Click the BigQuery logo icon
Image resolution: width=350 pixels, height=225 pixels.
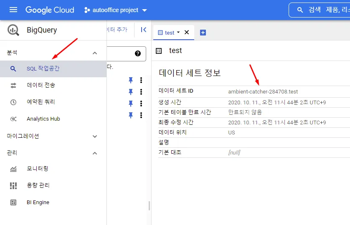[x=13, y=30]
